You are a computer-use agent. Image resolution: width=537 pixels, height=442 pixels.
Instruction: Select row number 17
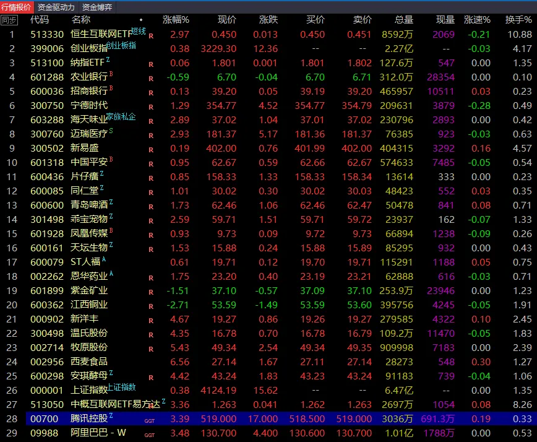tap(12, 262)
